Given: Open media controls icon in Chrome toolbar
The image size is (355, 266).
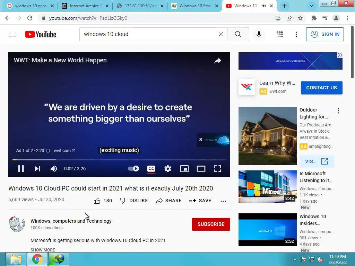Looking at the screenshot, I should 325,18.
